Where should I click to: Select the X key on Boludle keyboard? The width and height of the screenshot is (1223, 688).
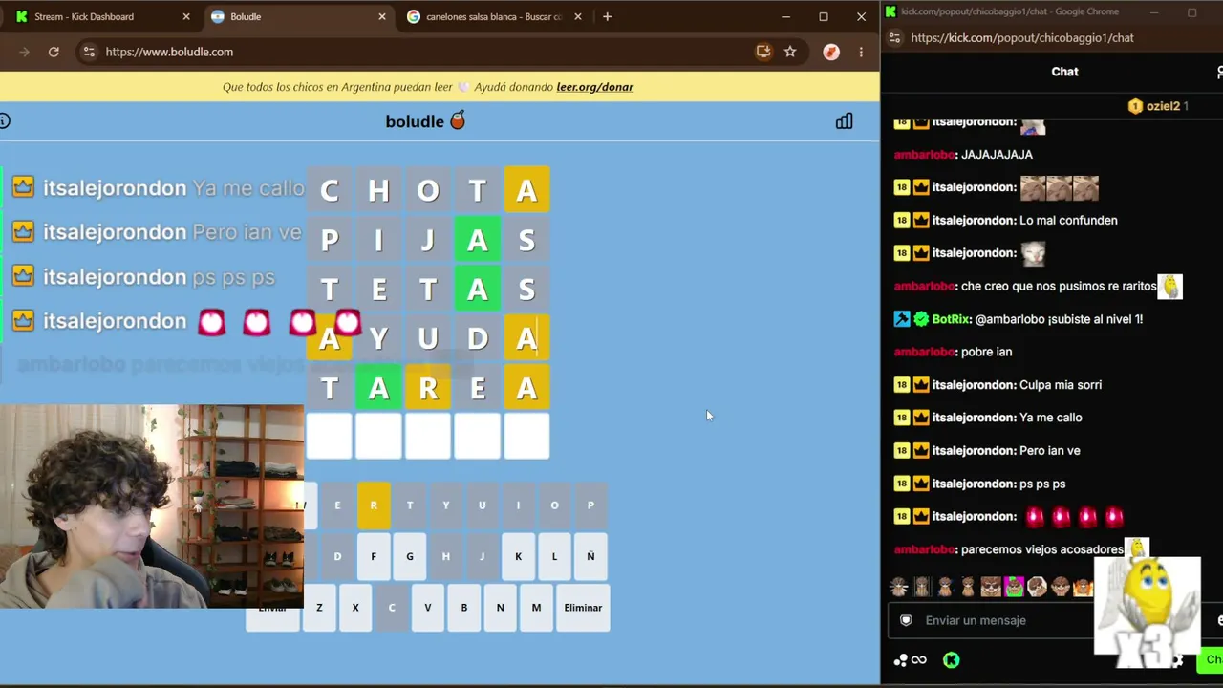[355, 608]
